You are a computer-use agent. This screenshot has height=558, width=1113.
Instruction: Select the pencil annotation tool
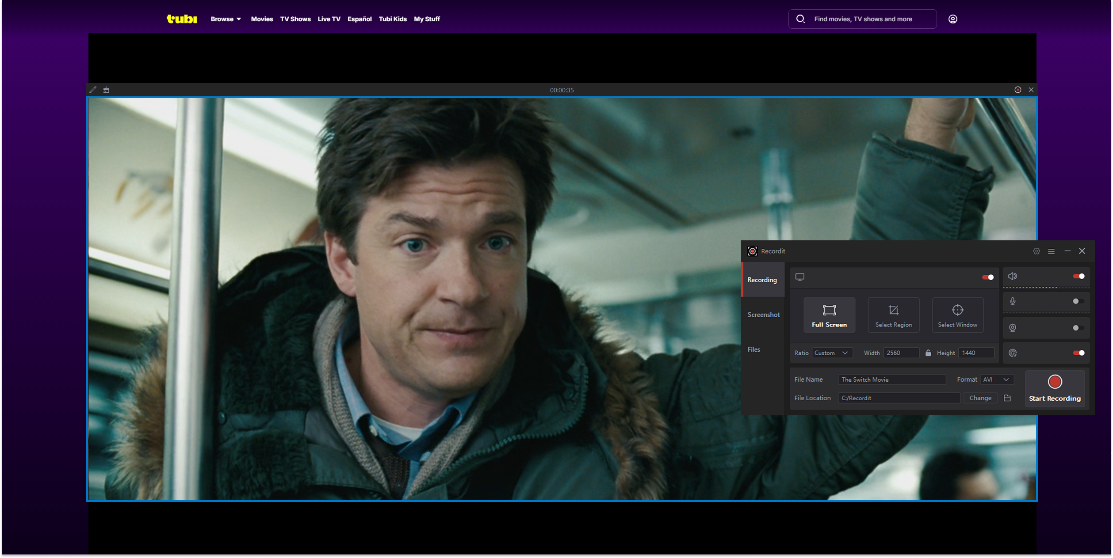93,90
